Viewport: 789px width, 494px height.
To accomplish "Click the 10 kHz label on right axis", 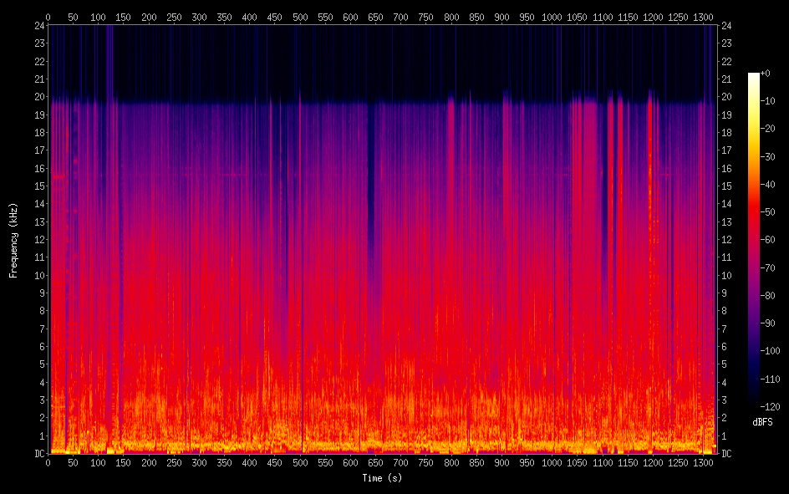I will pyautogui.click(x=726, y=275).
